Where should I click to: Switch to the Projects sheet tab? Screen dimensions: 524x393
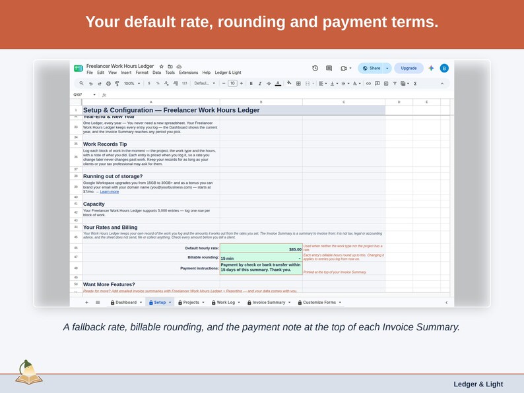click(191, 302)
